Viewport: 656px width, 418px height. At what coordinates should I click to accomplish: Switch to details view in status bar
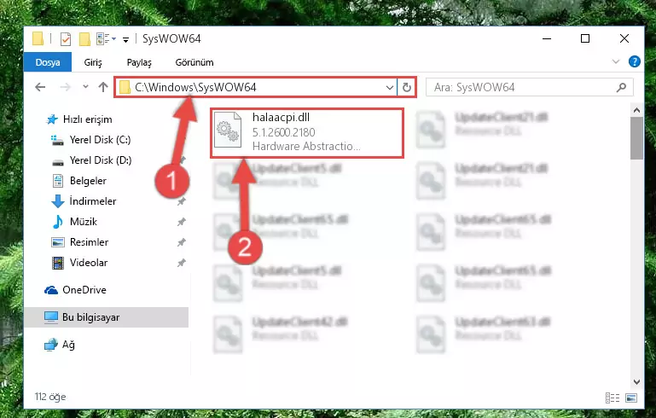pyautogui.click(x=612, y=398)
